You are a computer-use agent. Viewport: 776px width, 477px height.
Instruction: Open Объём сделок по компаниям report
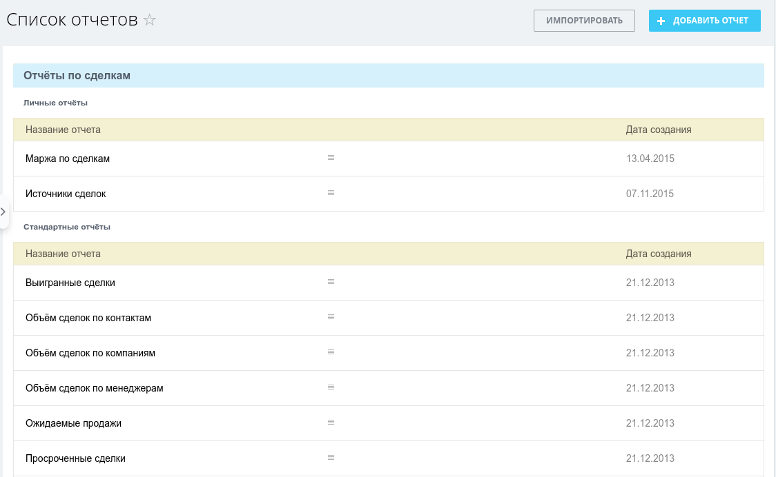90,353
